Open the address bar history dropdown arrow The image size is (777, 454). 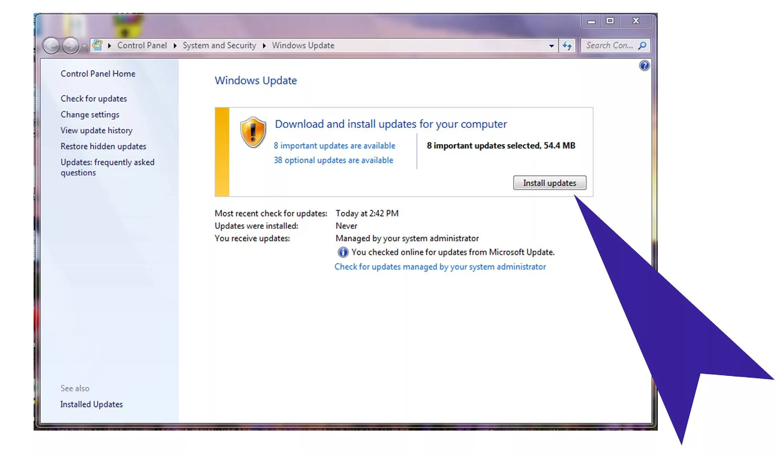551,46
